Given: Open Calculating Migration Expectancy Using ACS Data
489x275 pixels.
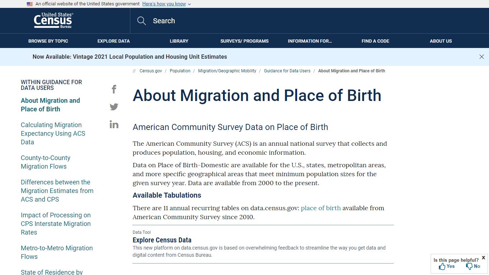Looking at the screenshot, I should pyautogui.click(x=53, y=134).
